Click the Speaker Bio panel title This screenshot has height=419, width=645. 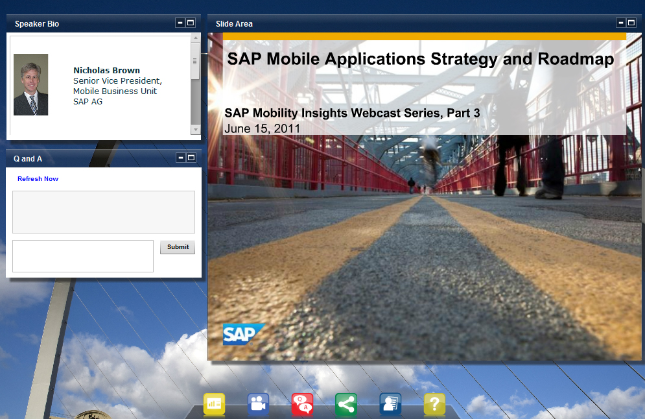37,24
